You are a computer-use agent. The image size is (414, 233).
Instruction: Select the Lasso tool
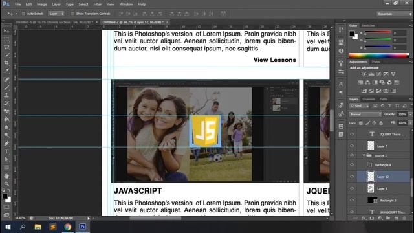[6, 47]
